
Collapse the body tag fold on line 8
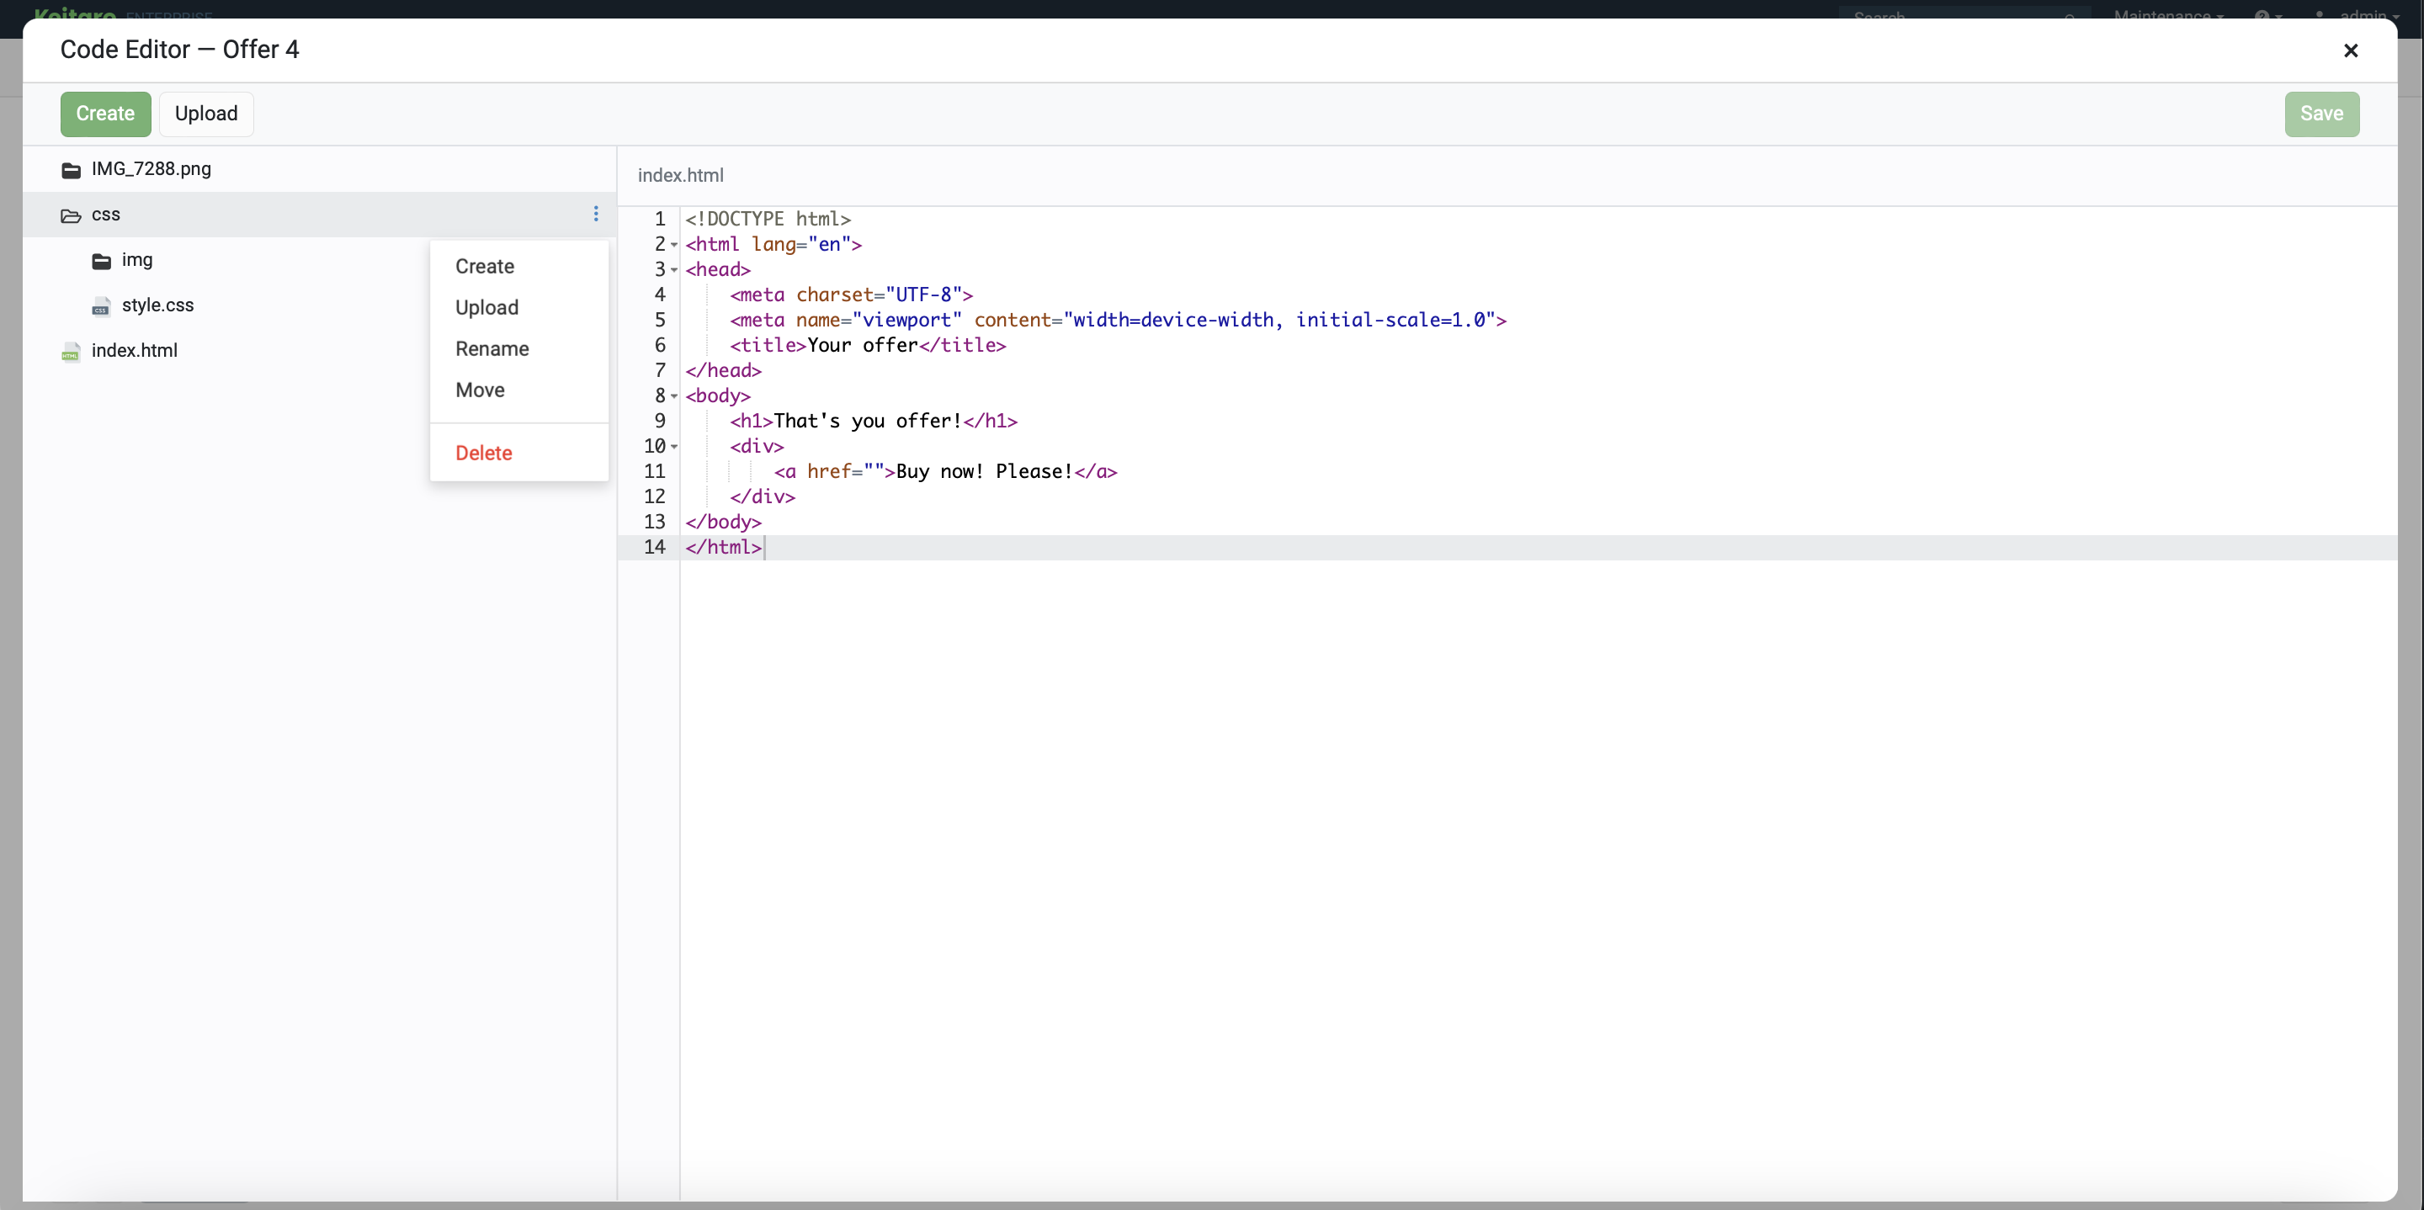(x=673, y=396)
